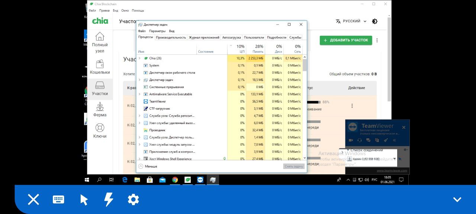Switch to the Службы tab

point(295,38)
